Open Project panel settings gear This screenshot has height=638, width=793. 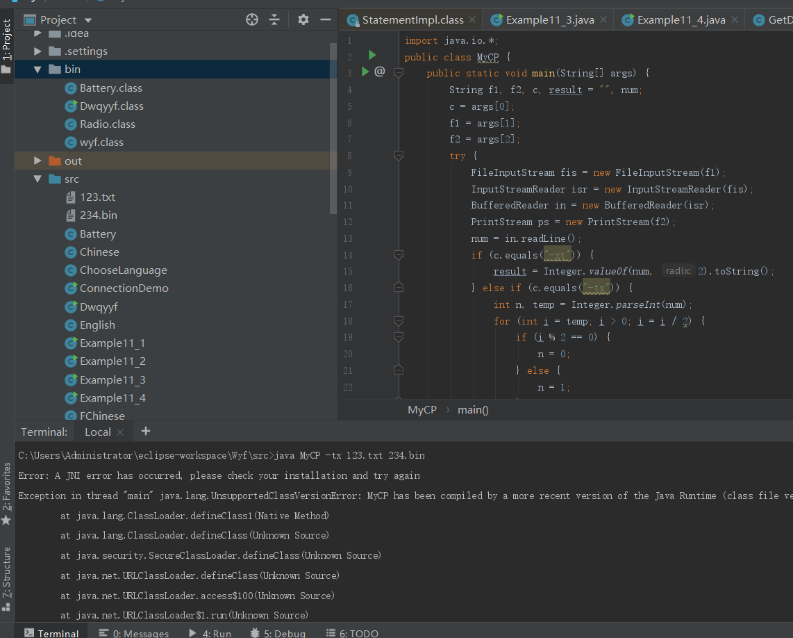pyautogui.click(x=303, y=19)
